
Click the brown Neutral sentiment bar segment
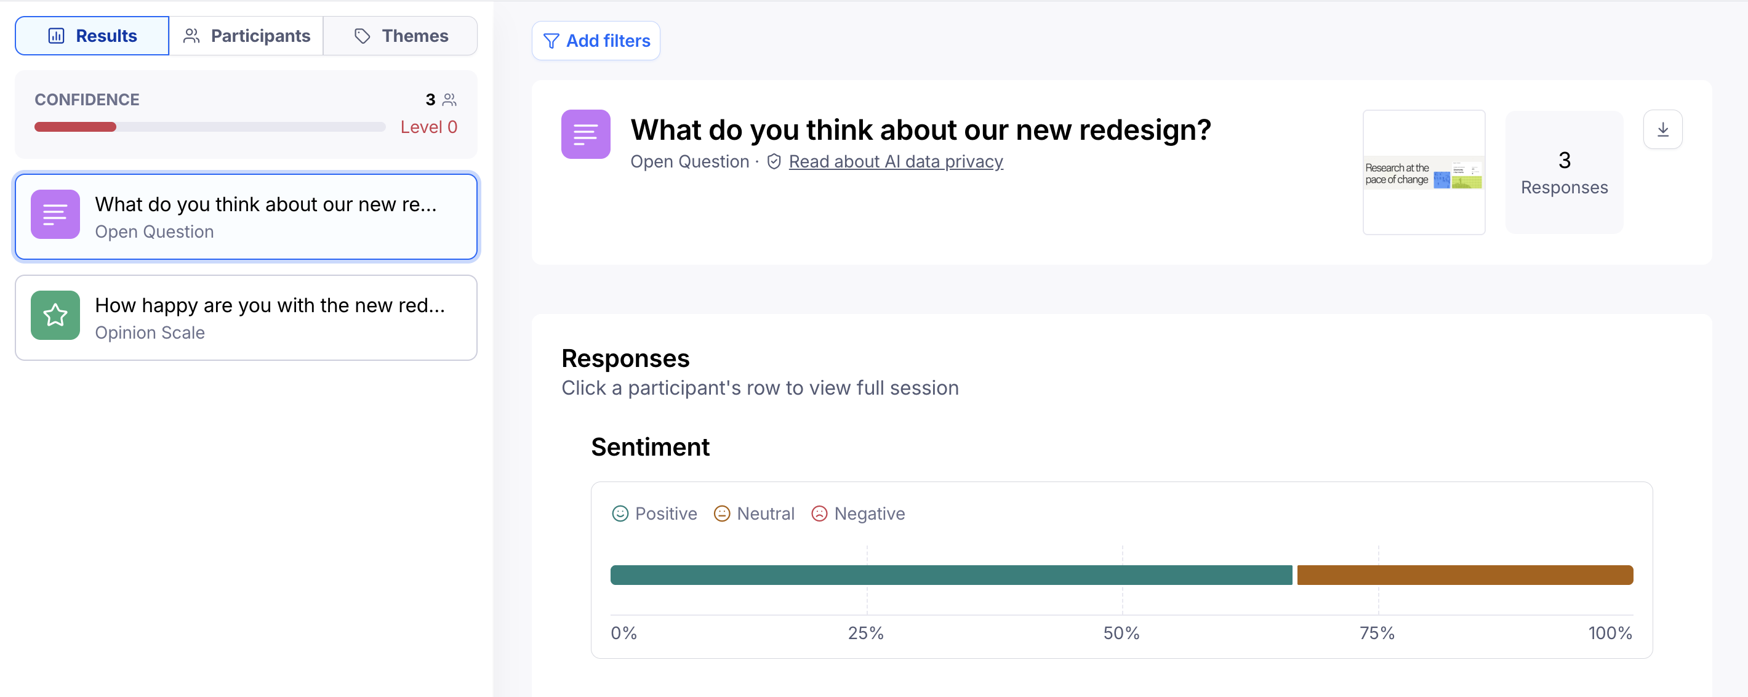pos(1464,575)
